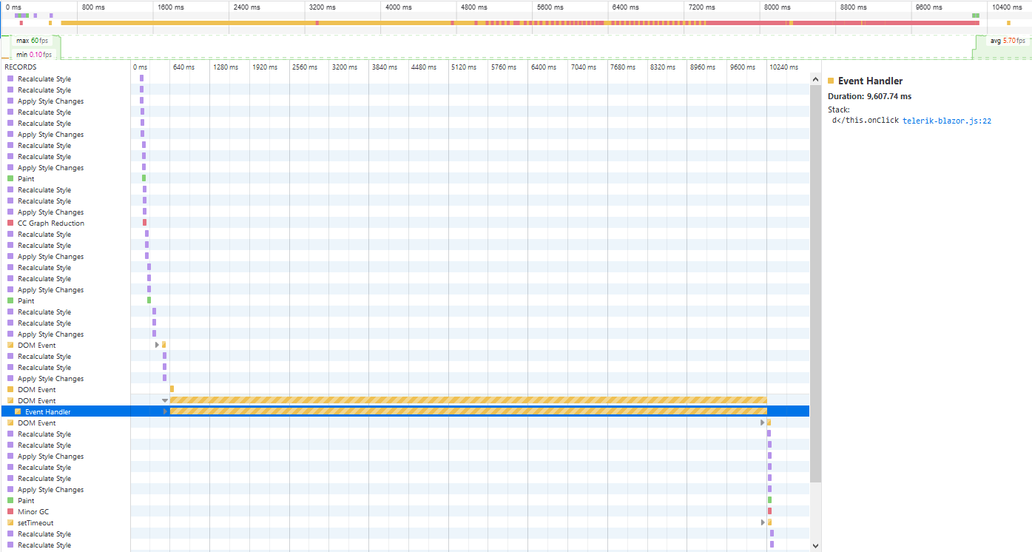Expand the selected Event Handler row arrow
1032x552 pixels.
[x=165, y=411]
